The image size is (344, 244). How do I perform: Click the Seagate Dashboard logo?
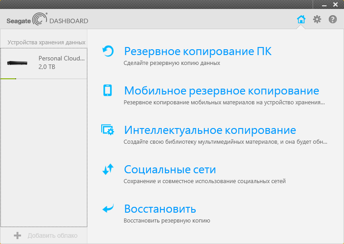coord(47,19)
